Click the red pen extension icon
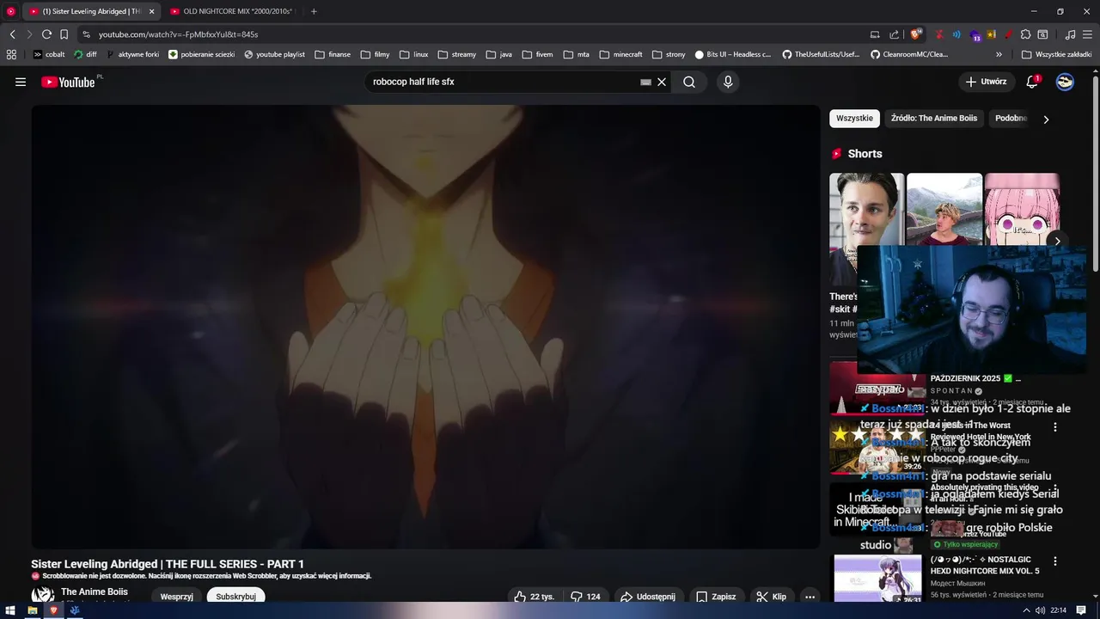The width and height of the screenshot is (1100, 619). [x=1007, y=34]
